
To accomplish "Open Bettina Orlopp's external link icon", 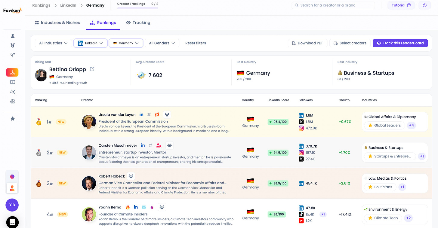I will (x=92, y=69).
